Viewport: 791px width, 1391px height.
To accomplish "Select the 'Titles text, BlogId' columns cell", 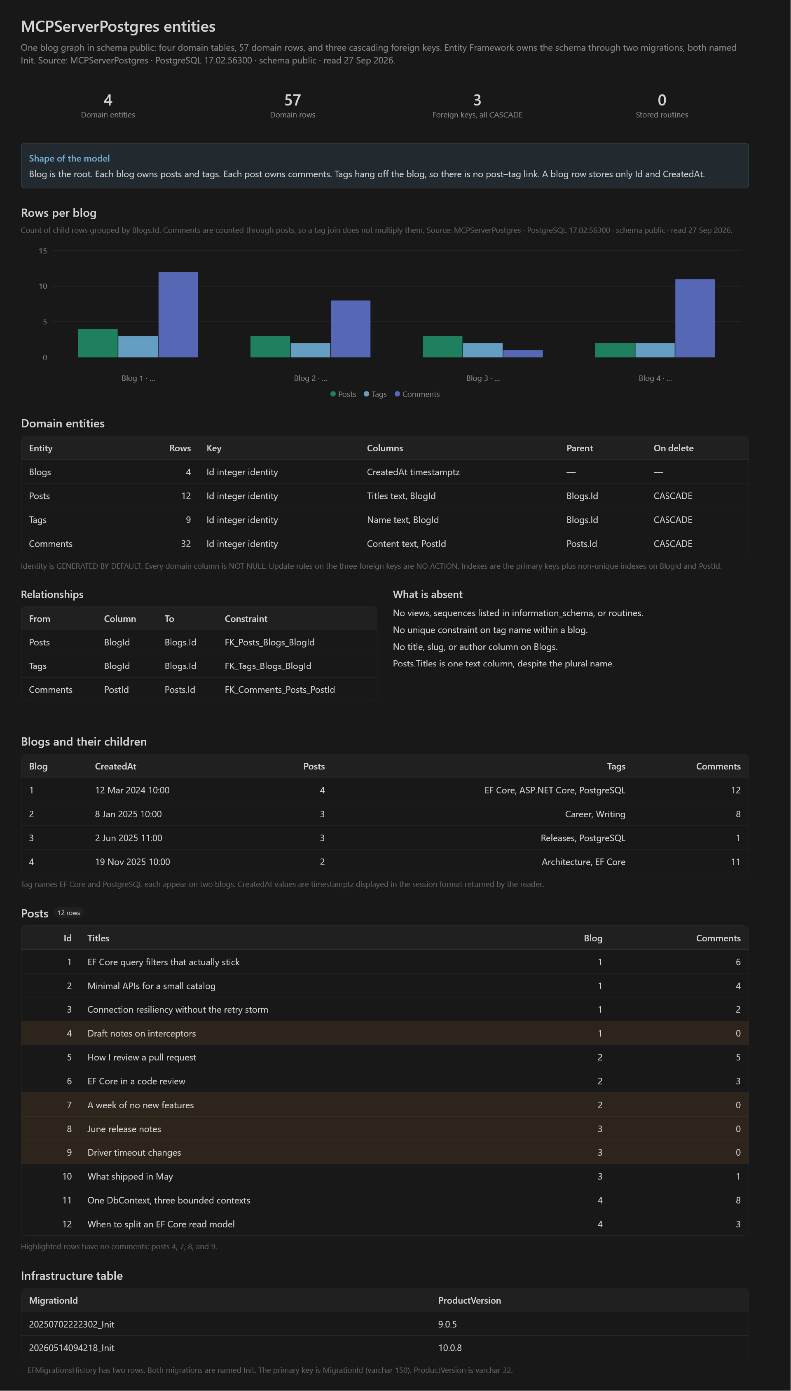I will tap(401, 496).
